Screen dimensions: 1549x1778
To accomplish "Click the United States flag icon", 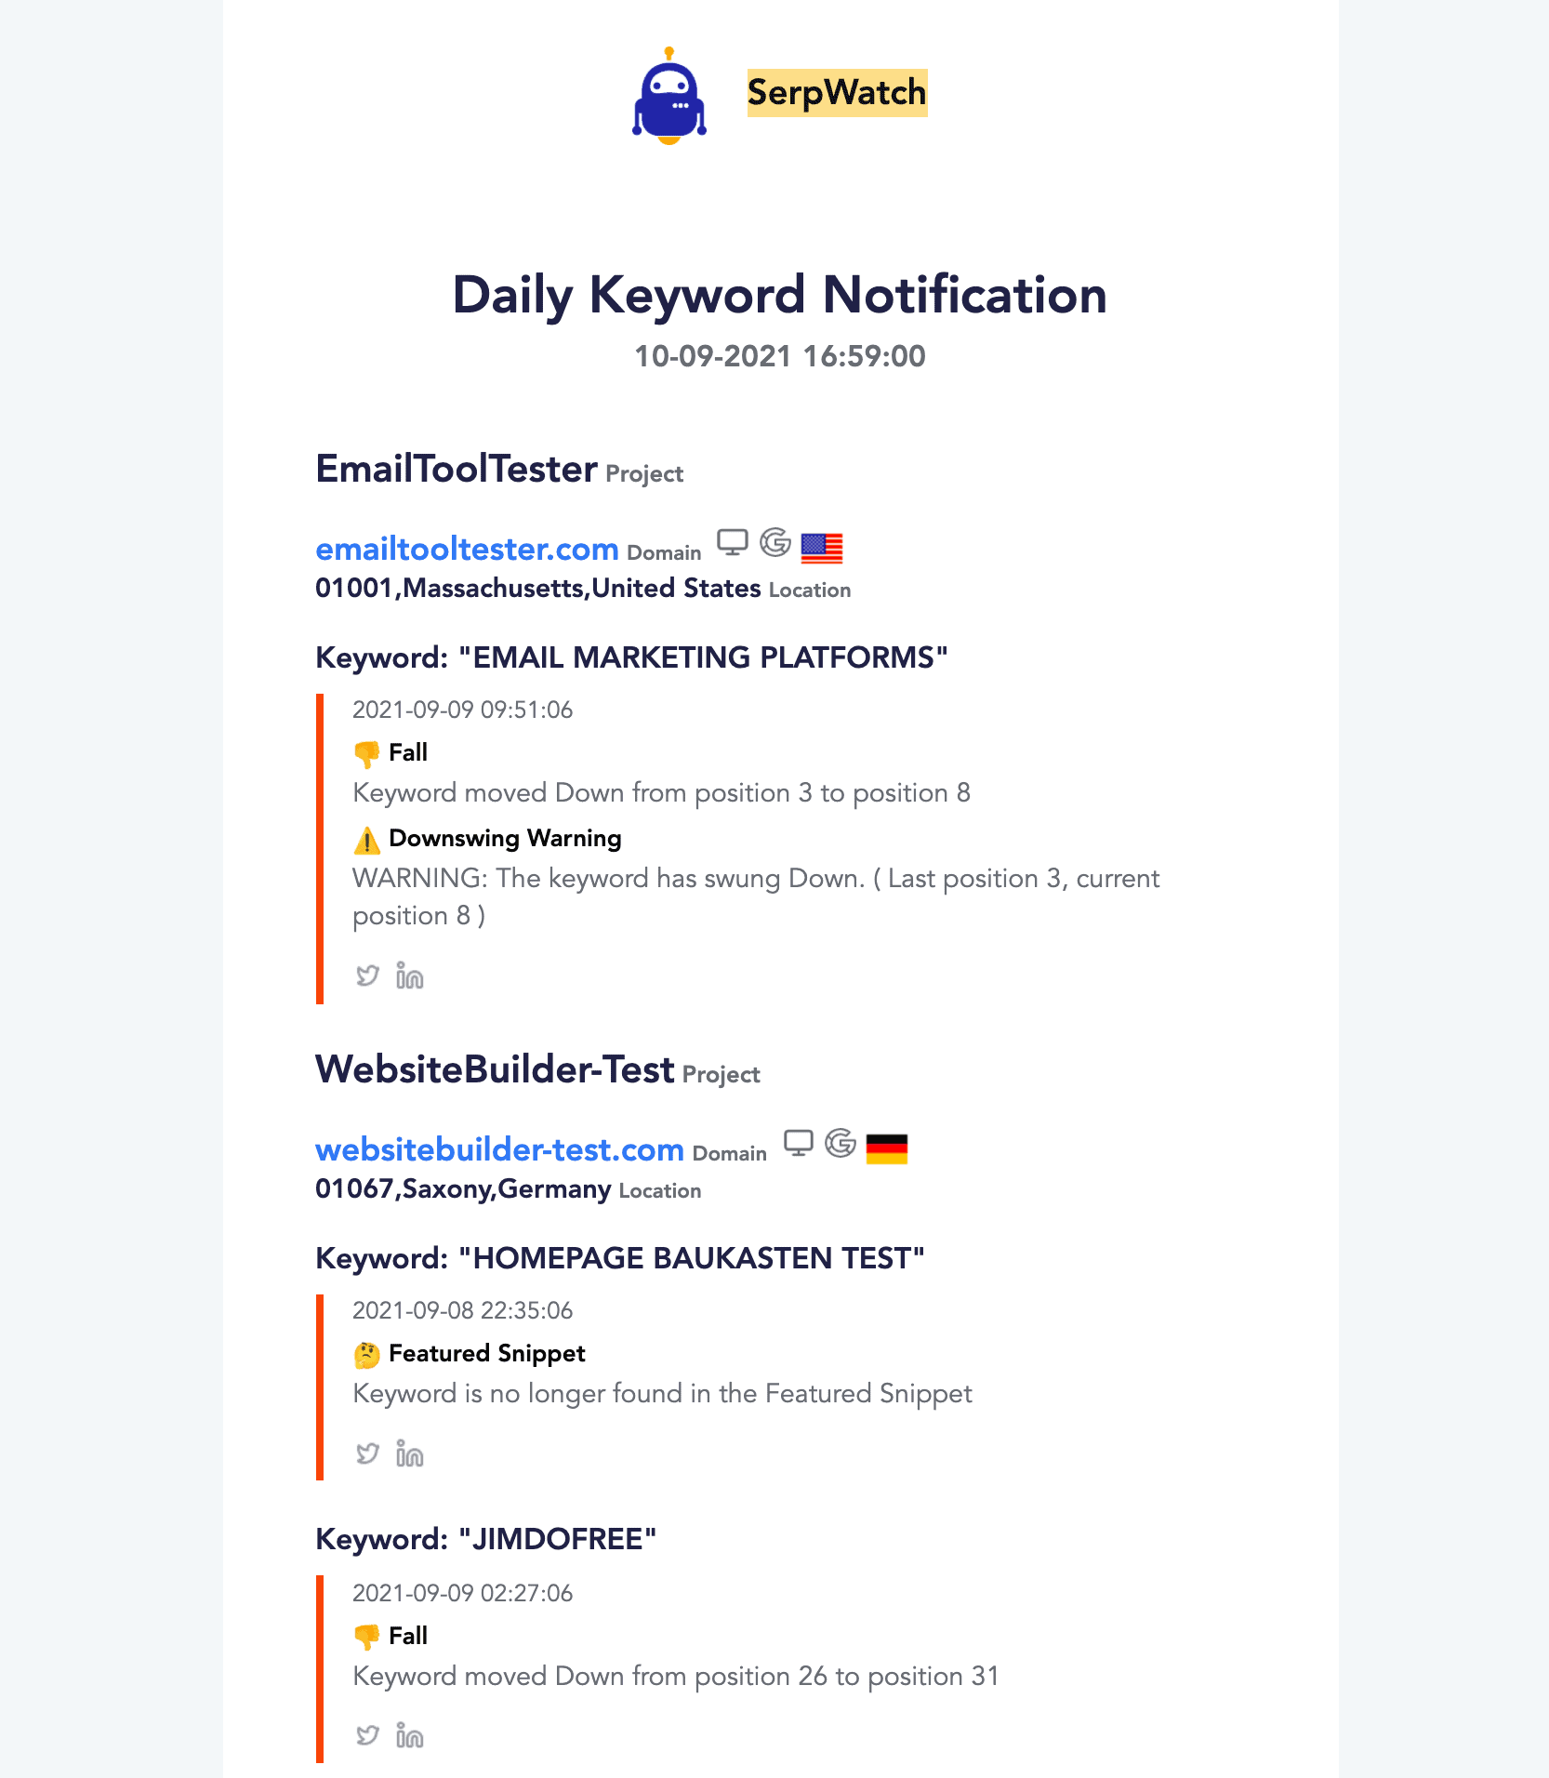I will click(822, 549).
